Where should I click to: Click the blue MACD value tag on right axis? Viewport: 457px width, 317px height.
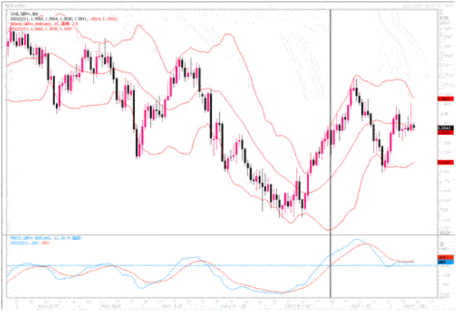point(445,263)
